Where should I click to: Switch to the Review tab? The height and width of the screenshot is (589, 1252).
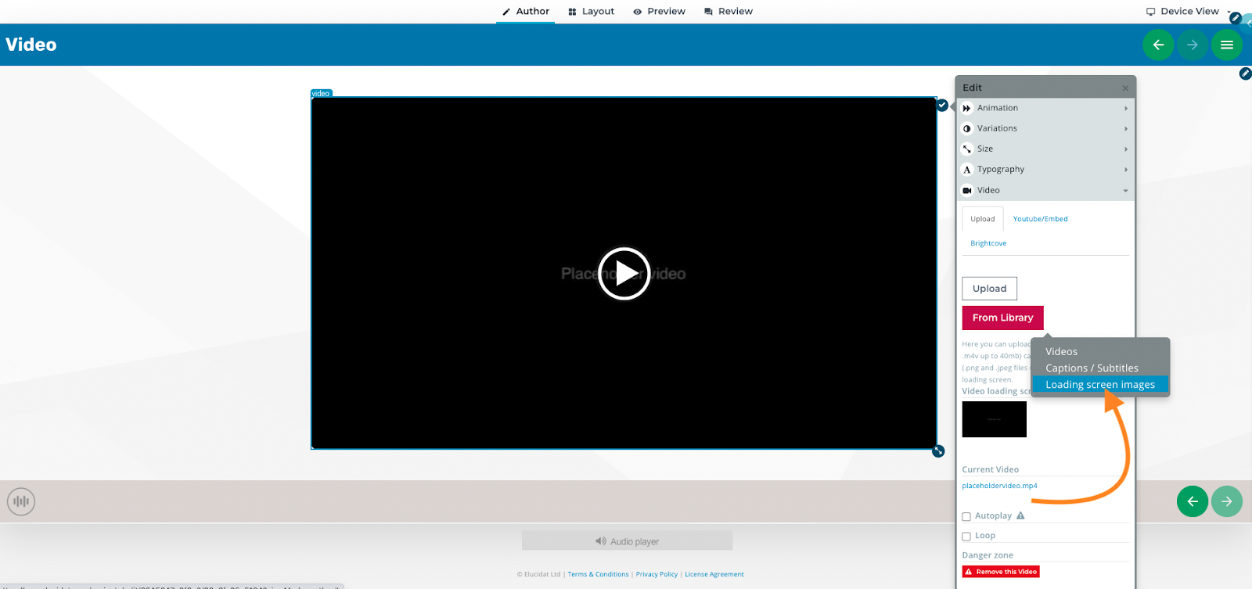[729, 11]
